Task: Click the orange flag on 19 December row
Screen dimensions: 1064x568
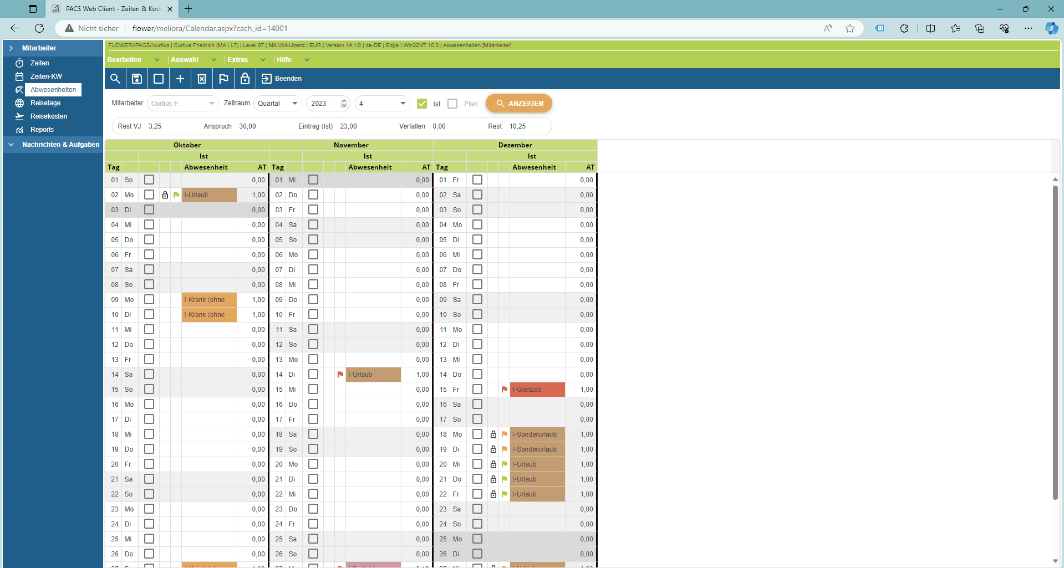Action: pyautogui.click(x=505, y=449)
